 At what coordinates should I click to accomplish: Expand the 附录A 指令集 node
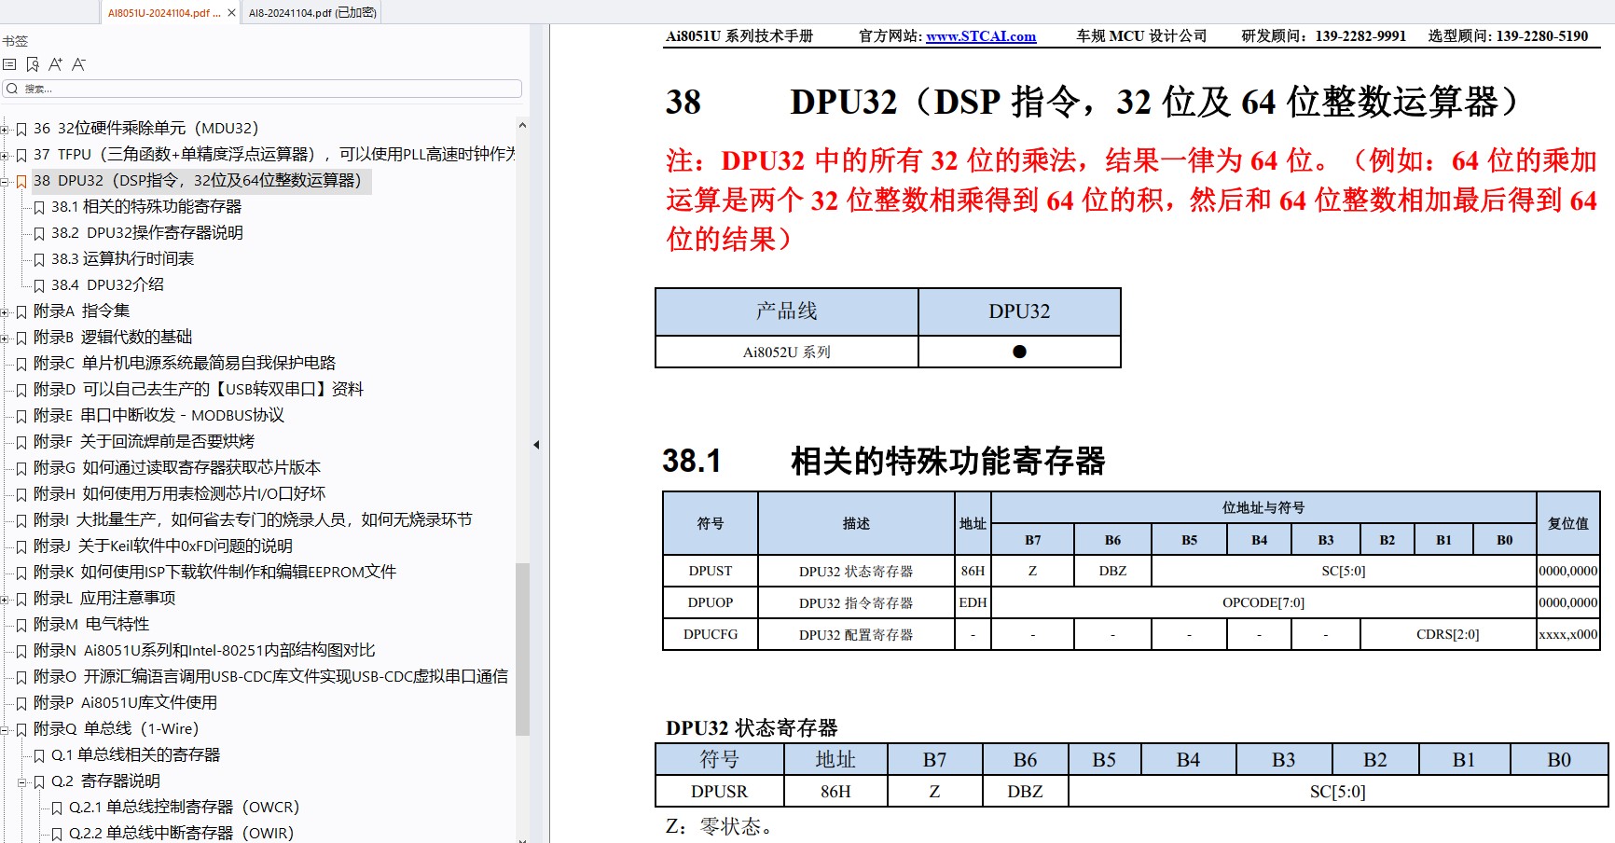(x=5, y=312)
